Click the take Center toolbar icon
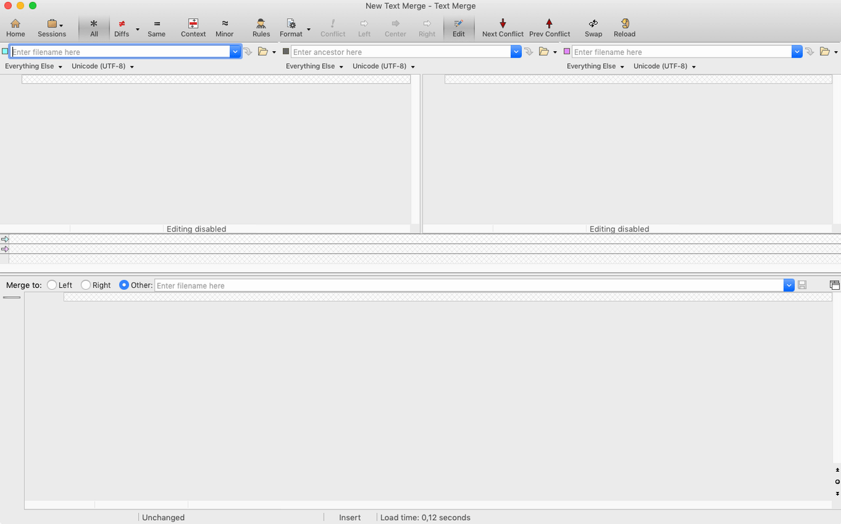The height and width of the screenshot is (524, 841). [x=396, y=28]
